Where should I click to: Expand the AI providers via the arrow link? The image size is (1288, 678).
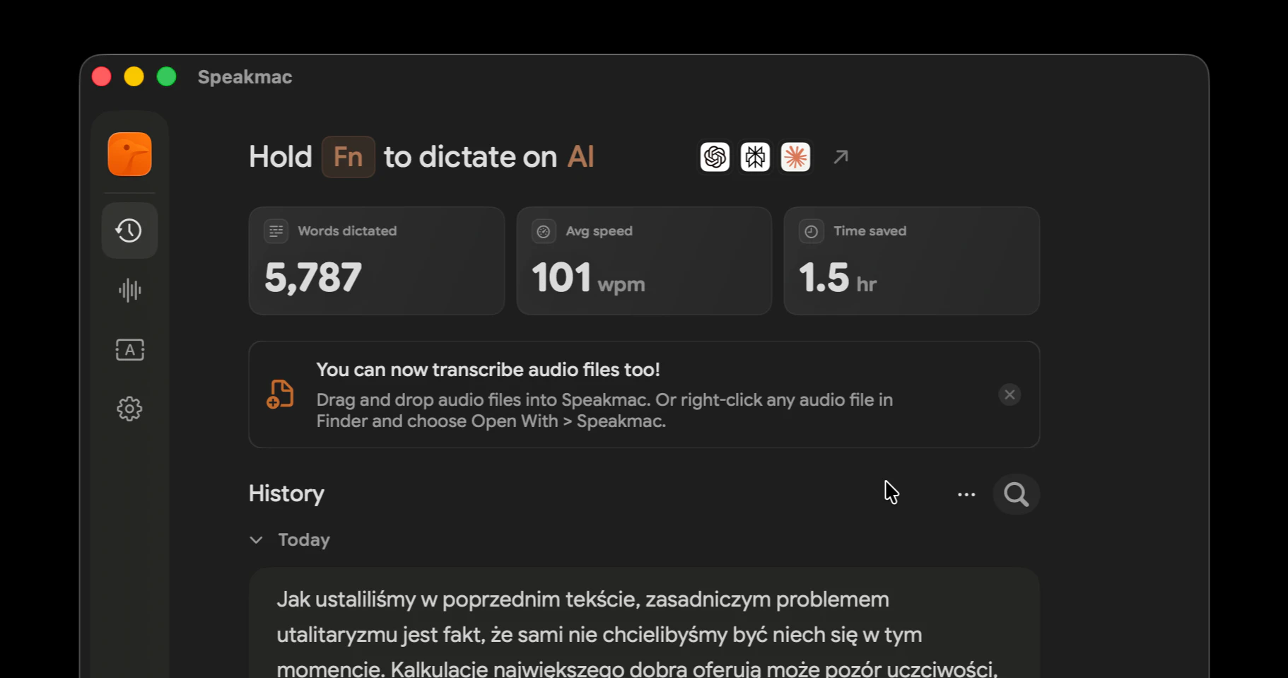(x=841, y=156)
